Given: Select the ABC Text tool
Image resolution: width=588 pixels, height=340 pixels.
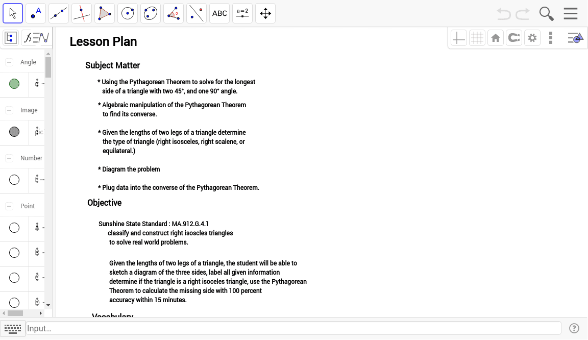Looking at the screenshot, I should click(x=219, y=13).
